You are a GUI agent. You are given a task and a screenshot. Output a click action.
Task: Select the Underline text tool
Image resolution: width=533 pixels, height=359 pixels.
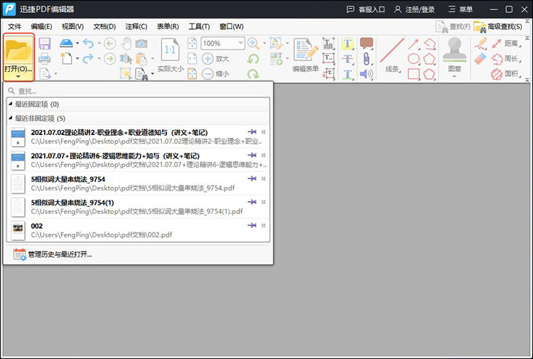coord(348,74)
